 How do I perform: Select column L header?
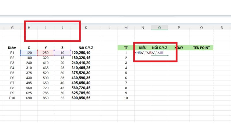[x=109, y=27]
